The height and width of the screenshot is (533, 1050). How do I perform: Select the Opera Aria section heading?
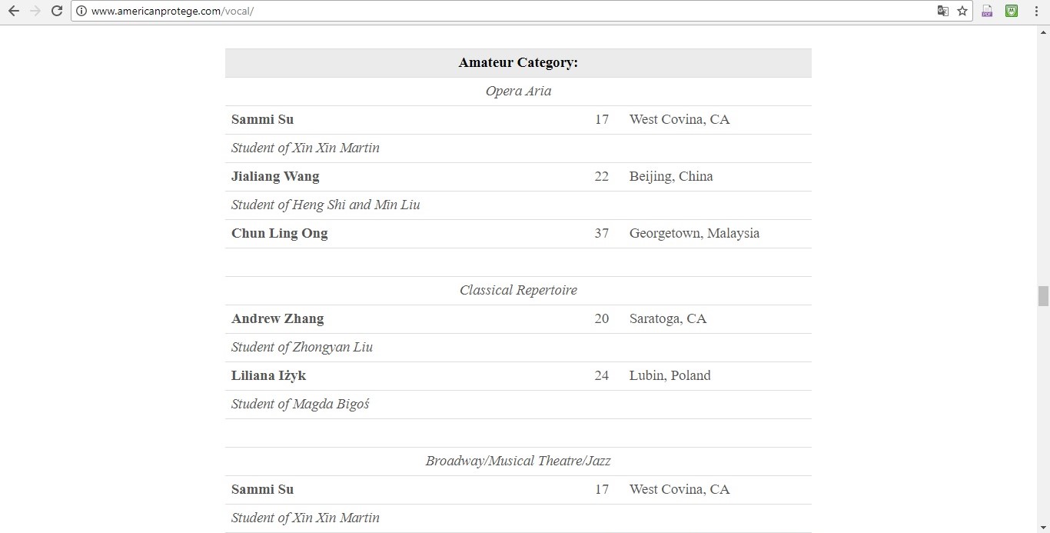tap(518, 91)
